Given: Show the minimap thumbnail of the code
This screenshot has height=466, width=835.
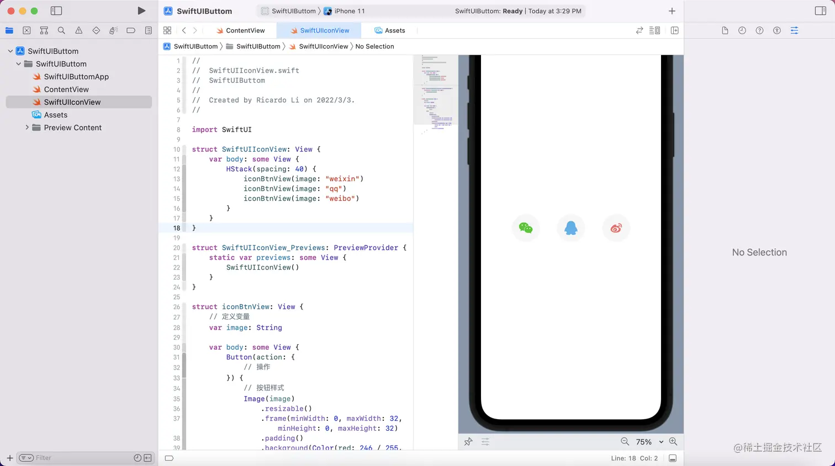Looking at the screenshot, I should 436,94.
